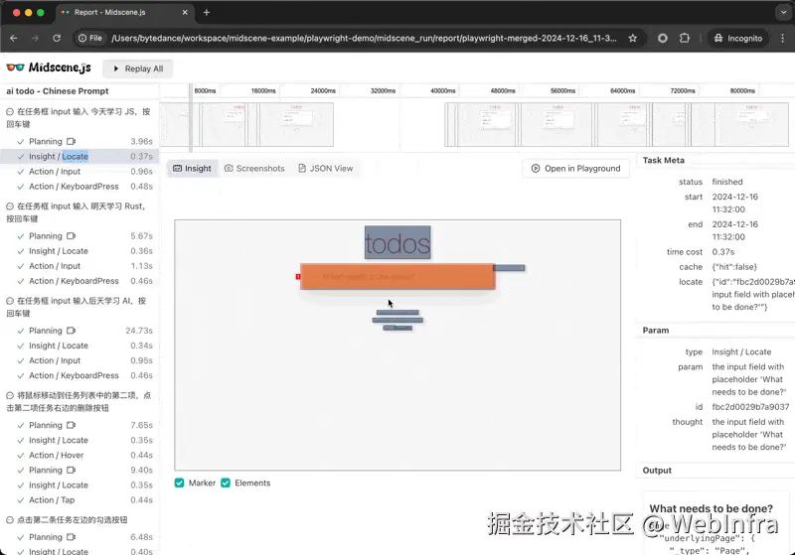795x555 pixels.
Task: Click the 80000ms mark on the timeline
Action: [742, 90]
